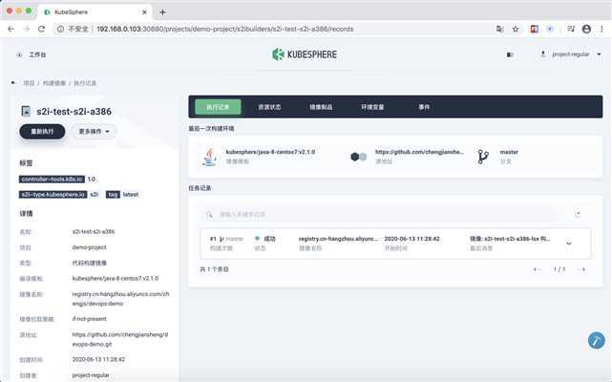Click the document icon in the header
This screenshot has width=612, height=382.
click(510, 54)
